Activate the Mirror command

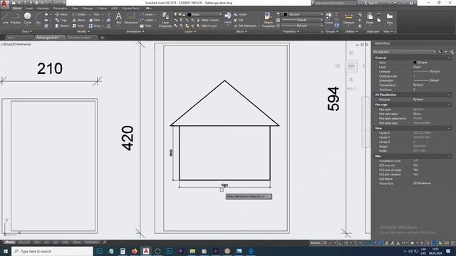click(x=79, y=20)
